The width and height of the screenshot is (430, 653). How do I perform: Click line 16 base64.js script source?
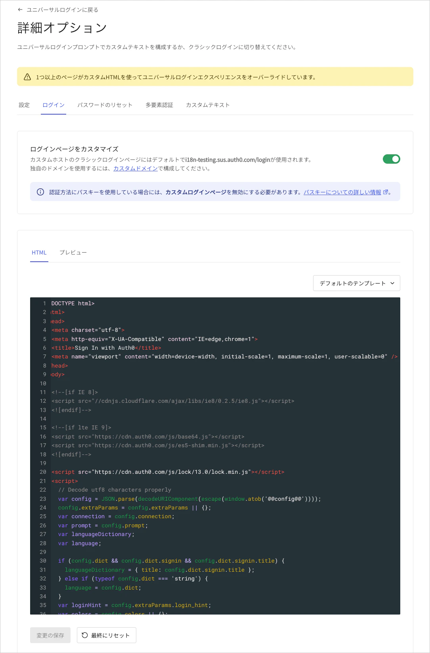point(148,437)
